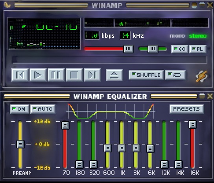Close the Winamp main window
The height and width of the screenshot is (183, 214).
coord(210,5)
